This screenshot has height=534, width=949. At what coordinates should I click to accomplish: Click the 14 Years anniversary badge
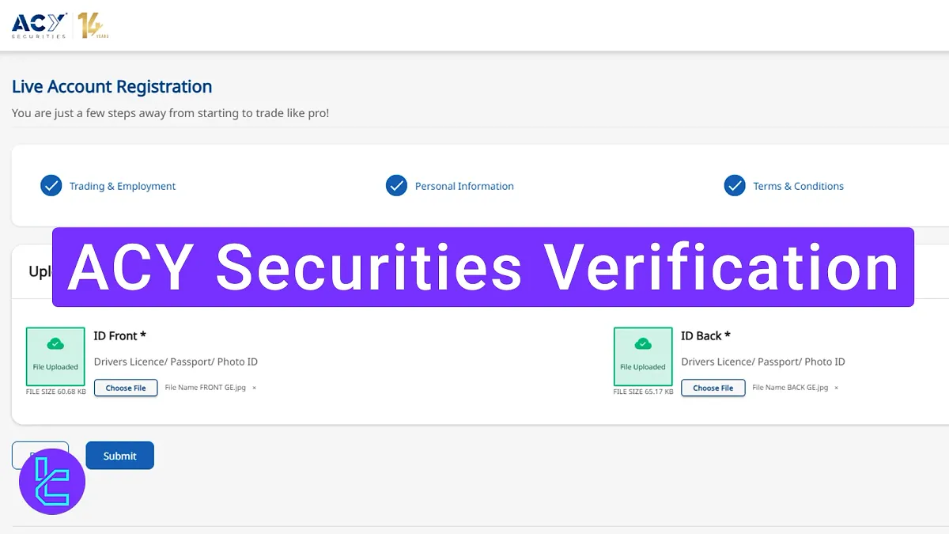93,24
